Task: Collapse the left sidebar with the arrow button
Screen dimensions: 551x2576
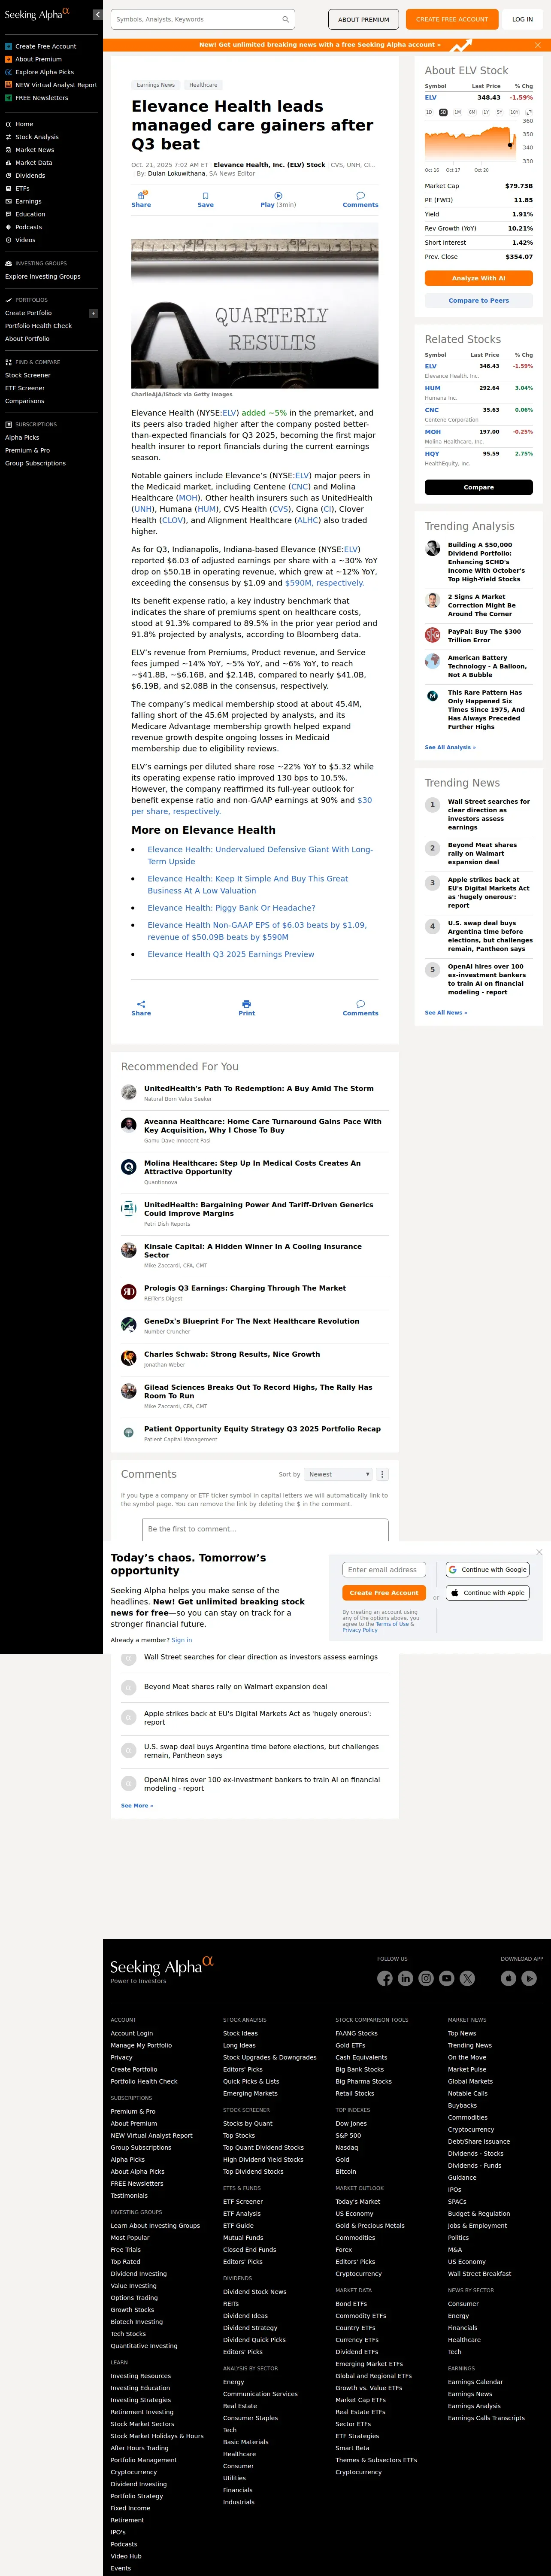Action: [97, 15]
